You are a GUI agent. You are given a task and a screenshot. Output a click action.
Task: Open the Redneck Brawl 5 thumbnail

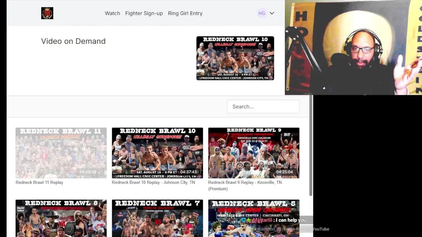[x=254, y=218]
